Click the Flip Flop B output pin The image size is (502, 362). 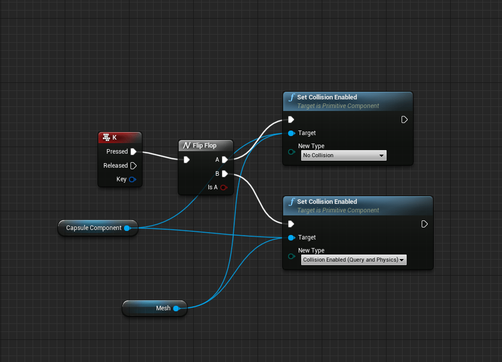point(224,174)
